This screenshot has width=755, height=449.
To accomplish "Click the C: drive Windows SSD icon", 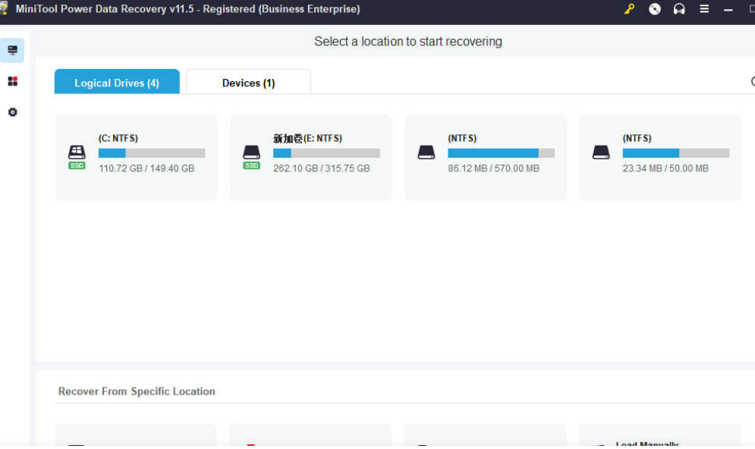I will pos(77,154).
